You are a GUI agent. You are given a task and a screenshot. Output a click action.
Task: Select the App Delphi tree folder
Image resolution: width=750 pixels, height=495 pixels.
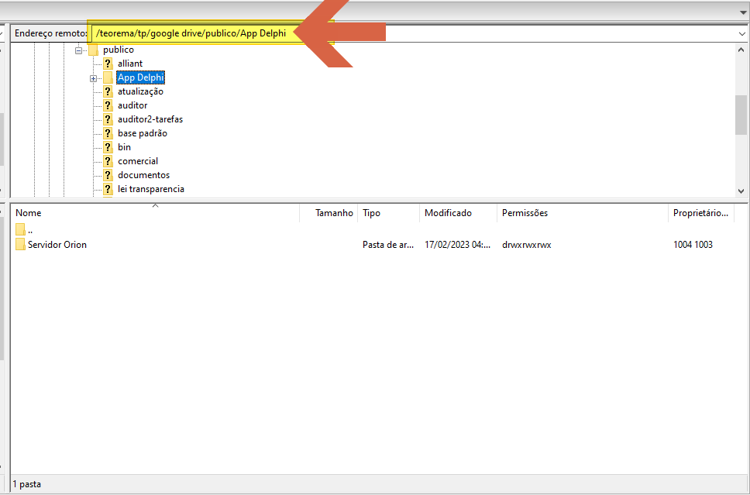[141, 77]
